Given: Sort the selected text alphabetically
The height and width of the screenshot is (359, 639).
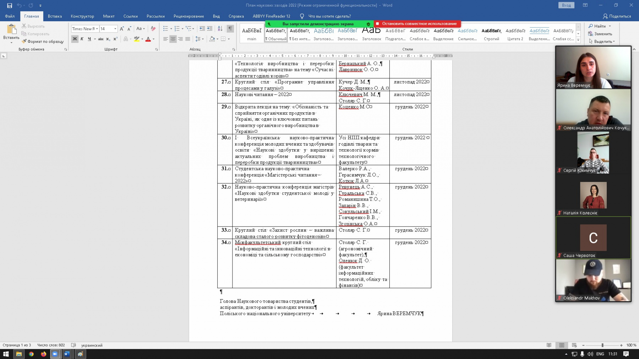Looking at the screenshot, I should tap(220, 29).
